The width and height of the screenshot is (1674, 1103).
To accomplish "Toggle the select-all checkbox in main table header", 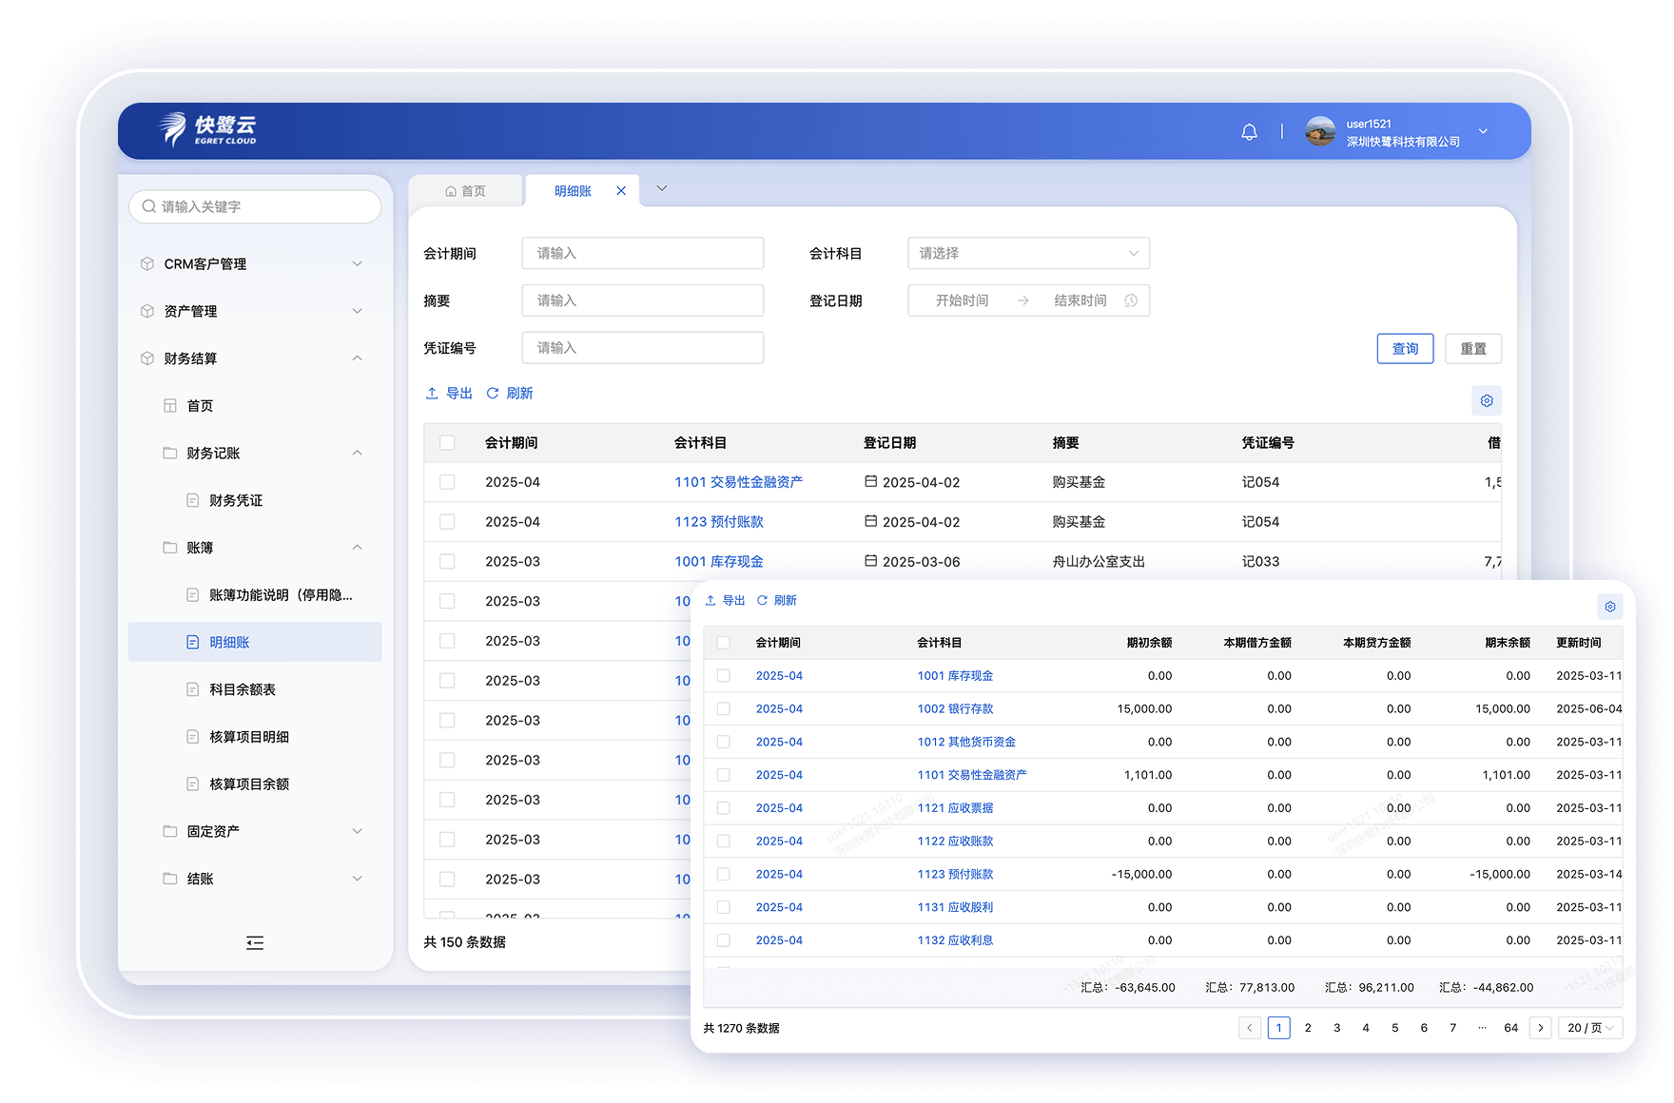I will coord(447,443).
